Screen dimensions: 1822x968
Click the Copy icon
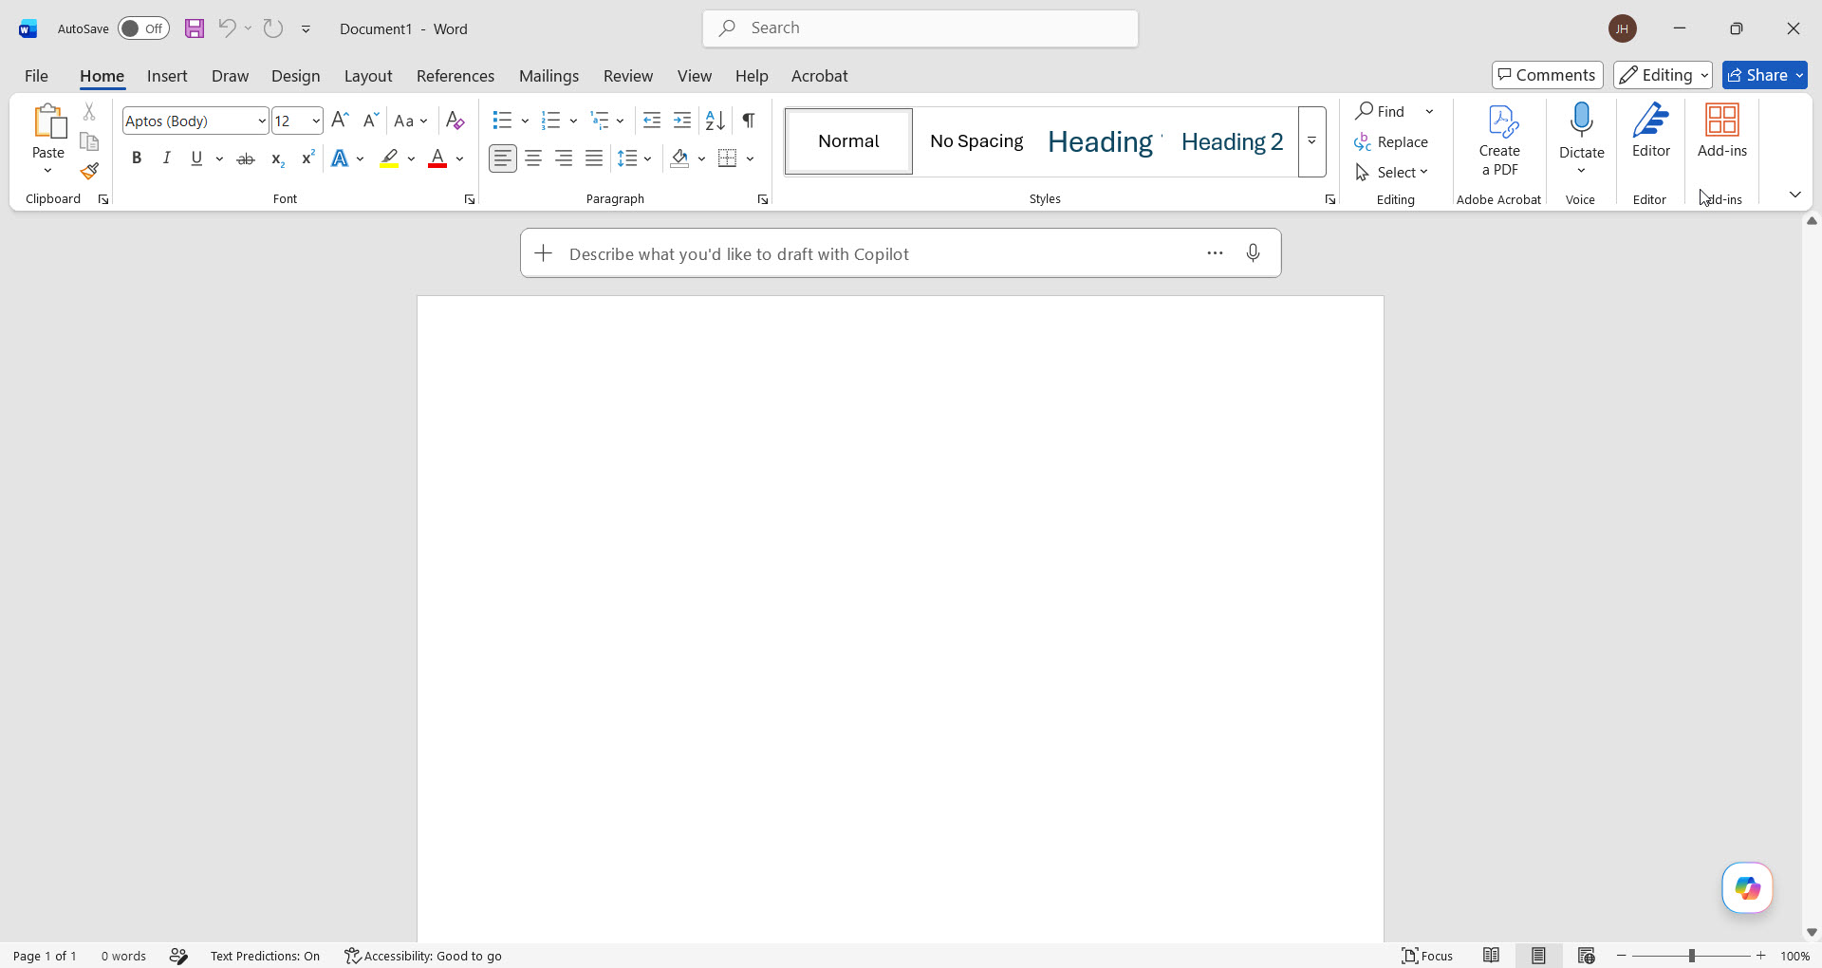click(x=89, y=141)
